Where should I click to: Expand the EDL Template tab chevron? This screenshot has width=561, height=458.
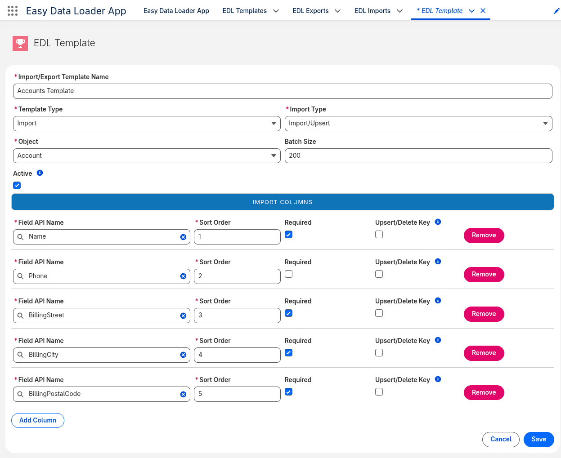(471, 11)
